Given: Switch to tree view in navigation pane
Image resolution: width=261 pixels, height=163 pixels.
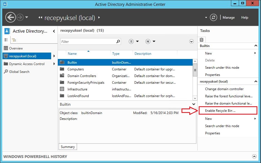Looking at the screenshot, I should [14, 40].
